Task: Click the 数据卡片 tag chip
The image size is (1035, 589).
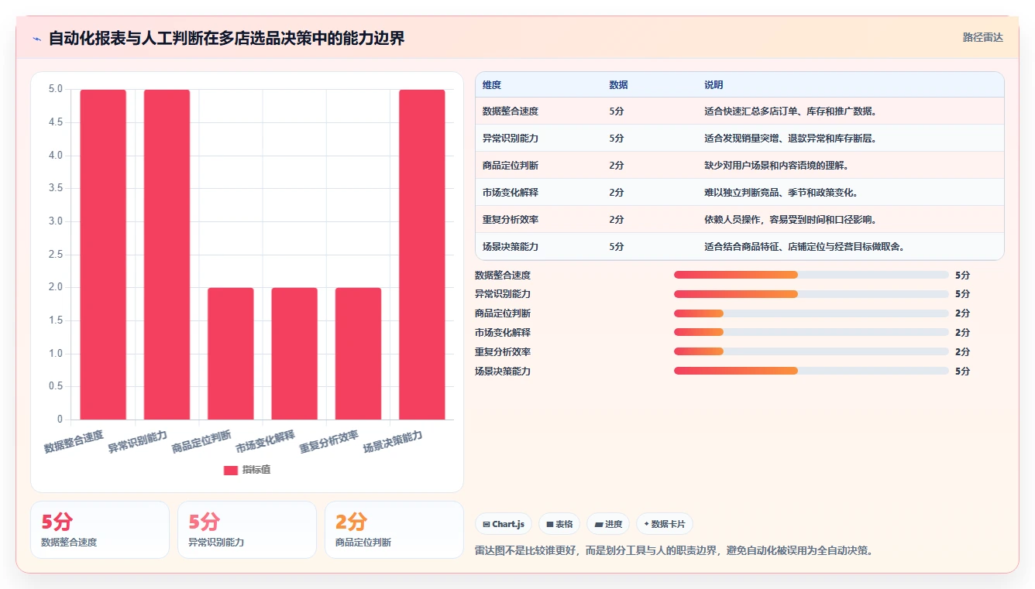Action: tap(665, 524)
